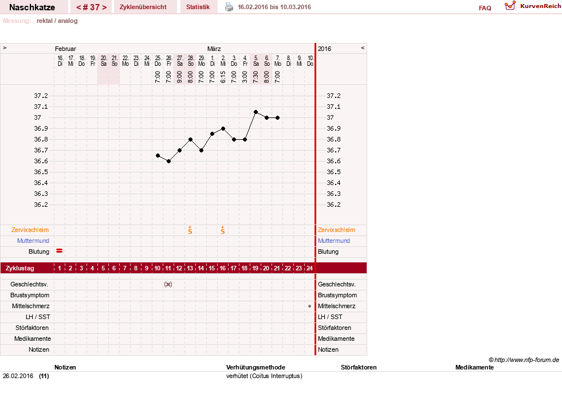
Task: Click the printer icon
Action: 229,7
